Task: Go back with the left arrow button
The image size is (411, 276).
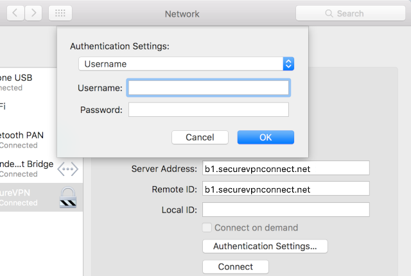Action: coord(15,13)
